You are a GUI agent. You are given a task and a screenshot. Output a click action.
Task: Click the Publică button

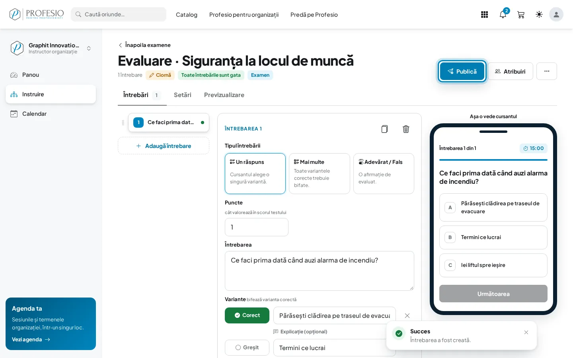coord(462,71)
